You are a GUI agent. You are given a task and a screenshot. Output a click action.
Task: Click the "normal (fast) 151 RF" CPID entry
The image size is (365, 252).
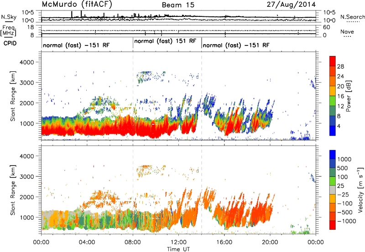(165, 41)
